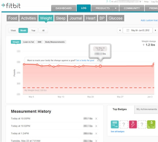
Task: Open the May 04 - Jun 03 date picker
Action: 138,30
